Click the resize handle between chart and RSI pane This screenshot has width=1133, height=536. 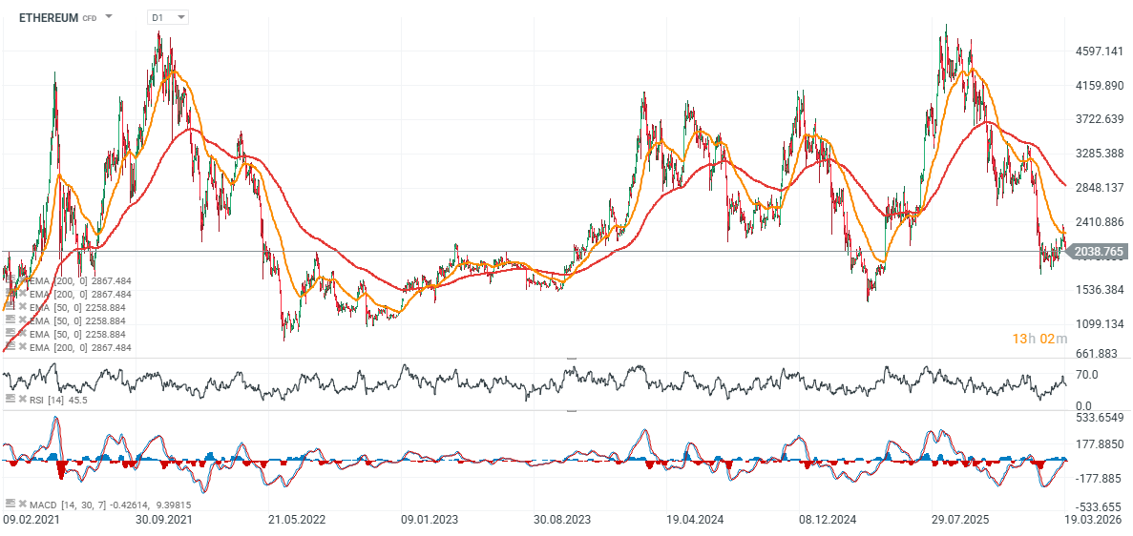click(571, 359)
